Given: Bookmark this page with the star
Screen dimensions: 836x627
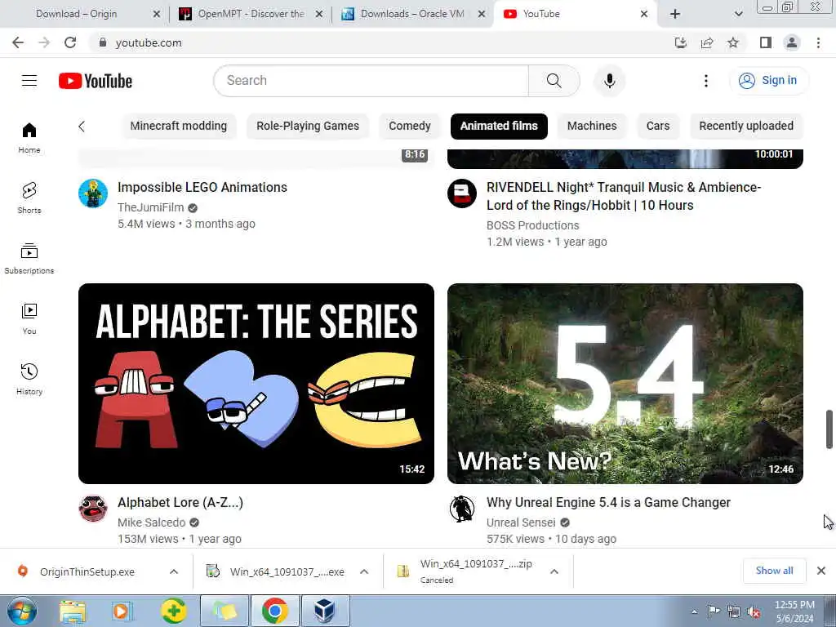Looking at the screenshot, I should (x=733, y=42).
